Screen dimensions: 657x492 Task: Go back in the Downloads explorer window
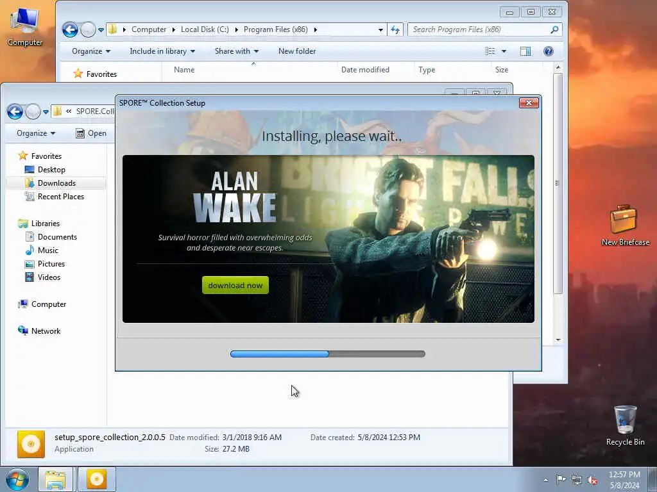[15, 111]
